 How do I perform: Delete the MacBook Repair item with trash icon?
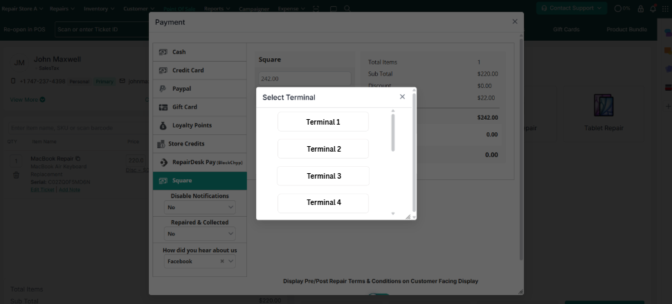(16, 175)
